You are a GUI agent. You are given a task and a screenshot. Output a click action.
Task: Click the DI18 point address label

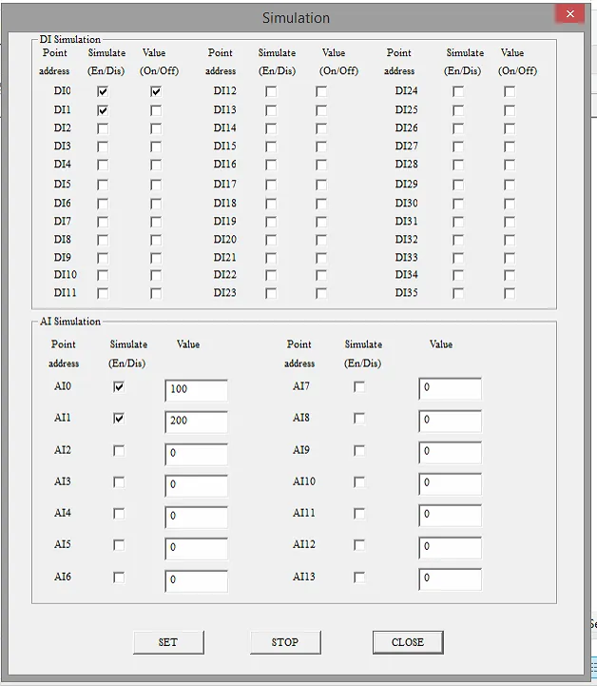click(x=224, y=203)
